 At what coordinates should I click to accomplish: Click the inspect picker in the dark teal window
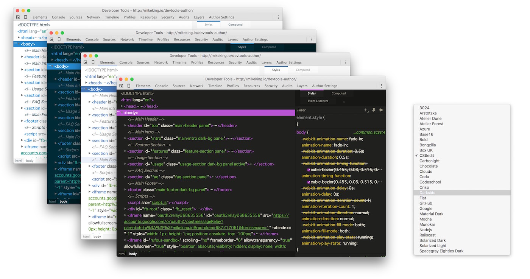click(52, 39)
